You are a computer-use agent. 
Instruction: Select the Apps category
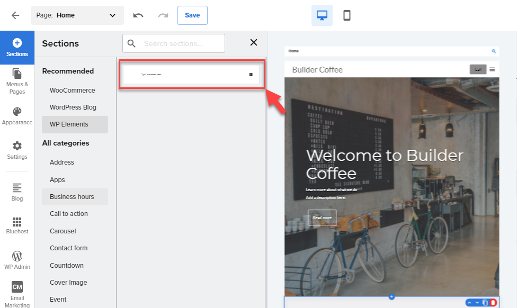tap(57, 180)
